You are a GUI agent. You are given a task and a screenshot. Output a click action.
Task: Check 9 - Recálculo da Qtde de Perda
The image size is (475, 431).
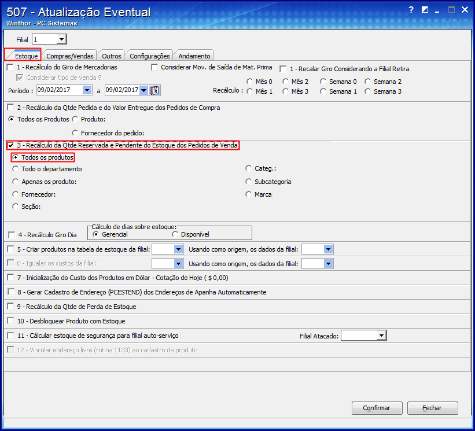10,306
